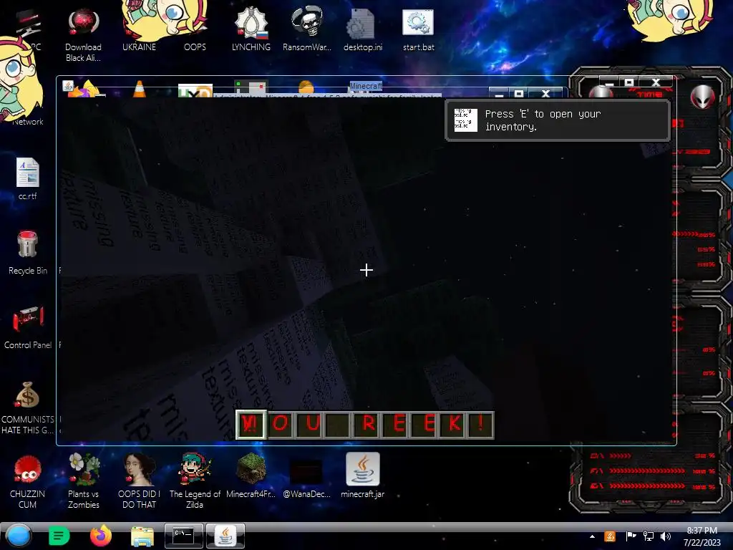This screenshot has height=550, width=733.
Task: Open the OOPS DID I DO THAT icon
Action: pos(139,481)
